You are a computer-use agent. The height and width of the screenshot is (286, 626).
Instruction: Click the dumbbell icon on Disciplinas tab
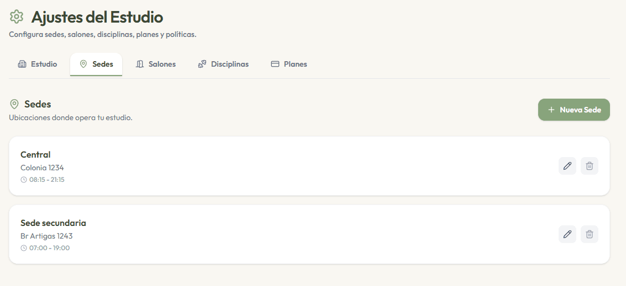[x=202, y=64]
